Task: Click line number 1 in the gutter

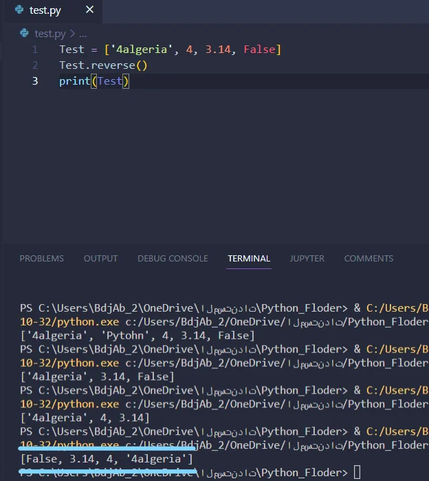Action: point(35,50)
